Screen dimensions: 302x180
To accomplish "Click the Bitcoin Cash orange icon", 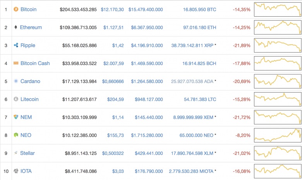I will point(16,63).
